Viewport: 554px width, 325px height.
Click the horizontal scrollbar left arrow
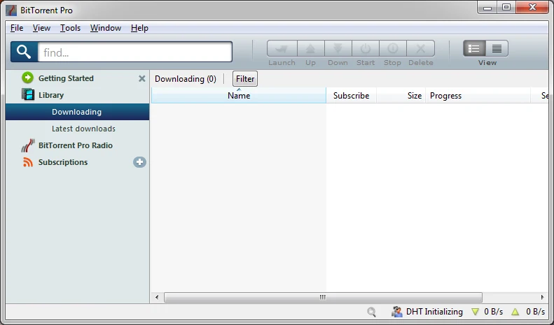point(157,297)
